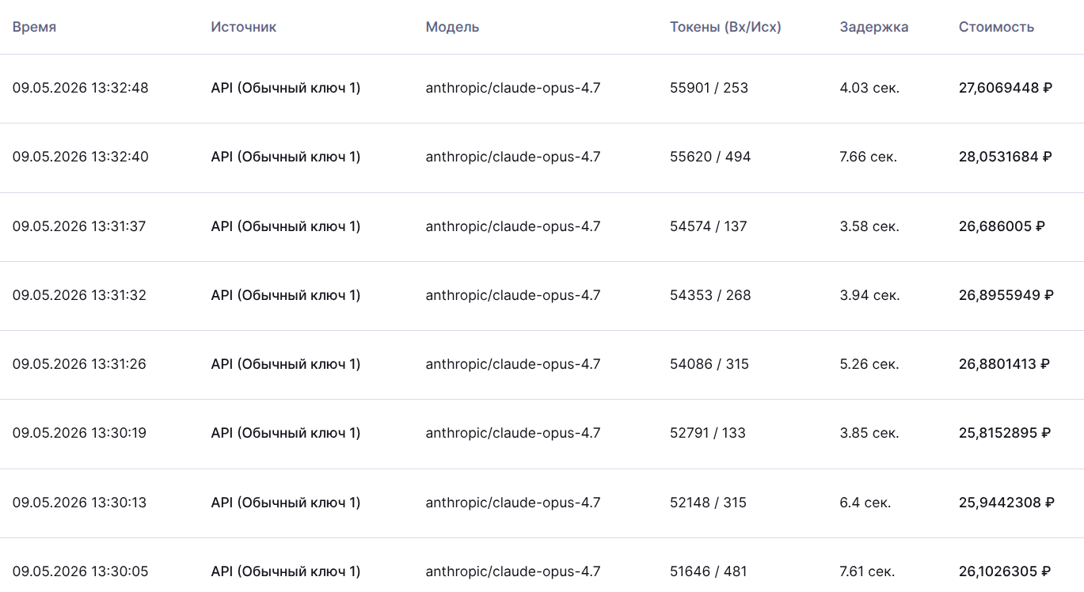This screenshot has height=592, width=1084.
Task: Click cost value 25,9442308 ₽
Action: pyautogui.click(x=1006, y=503)
